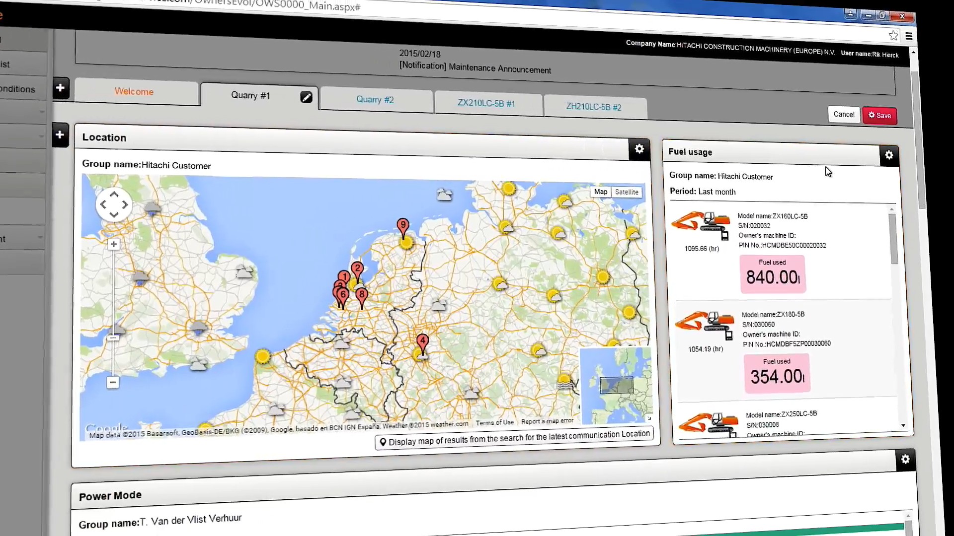Open browser hamburger menu

pyautogui.click(x=909, y=36)
